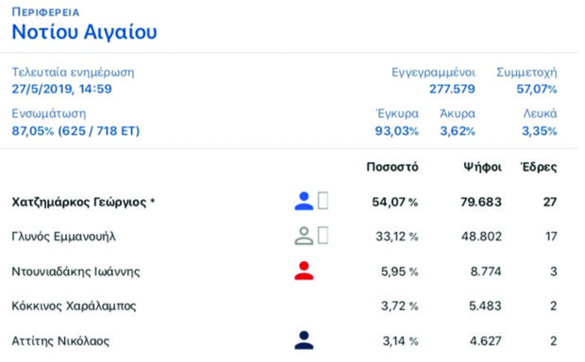
Task: Click red person icon for Ντουνιαδάκης Ιωάννης
Action: coord(304,271)
